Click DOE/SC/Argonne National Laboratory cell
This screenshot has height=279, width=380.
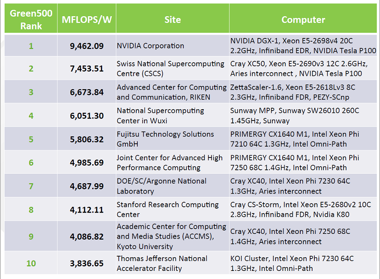(x=172, y=186)
